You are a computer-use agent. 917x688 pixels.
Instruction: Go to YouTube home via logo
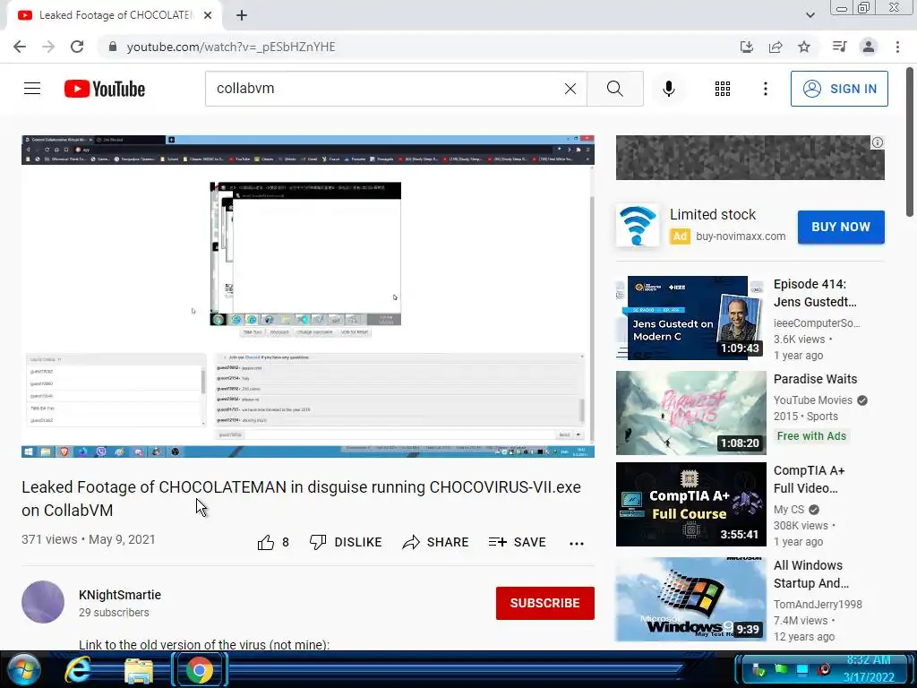tap(105, 89)
